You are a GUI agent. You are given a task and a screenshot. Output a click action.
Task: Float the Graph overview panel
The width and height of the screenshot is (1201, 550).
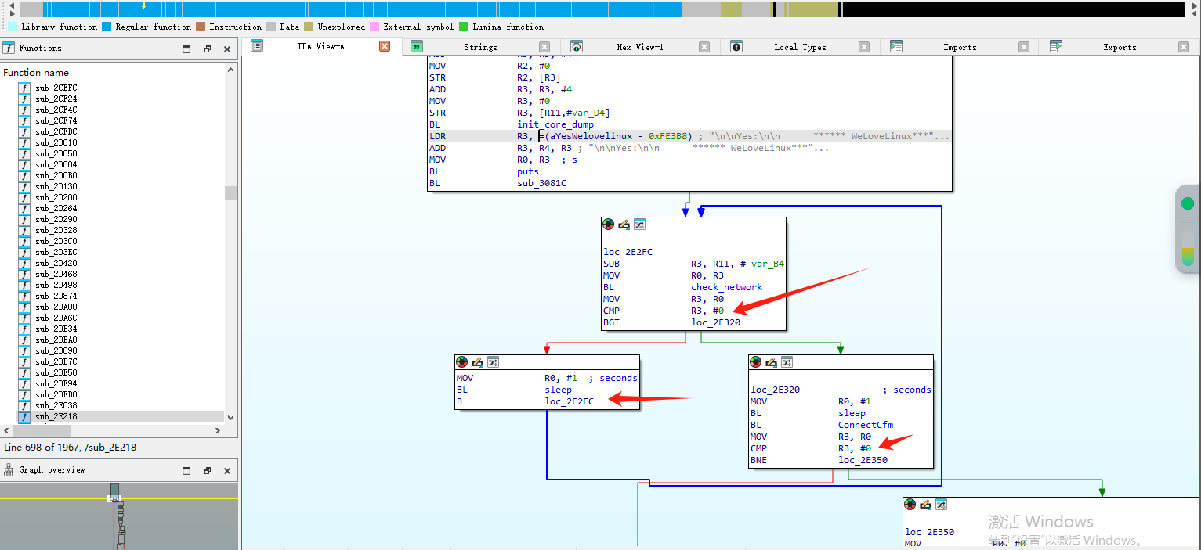208,471
